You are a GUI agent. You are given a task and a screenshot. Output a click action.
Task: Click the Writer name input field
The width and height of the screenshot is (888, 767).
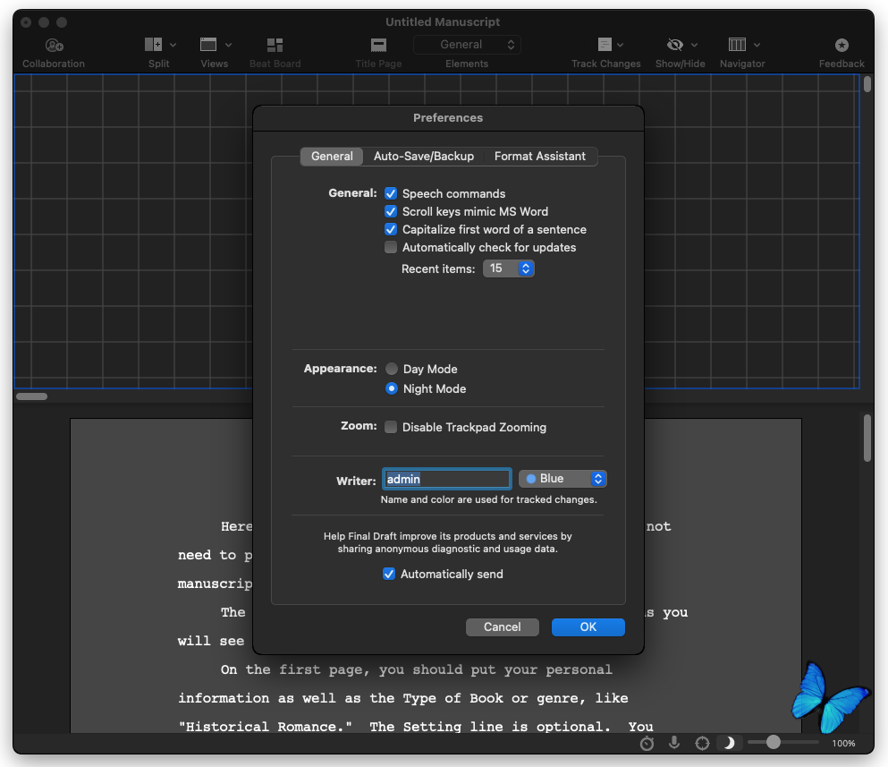pos(447,479)
